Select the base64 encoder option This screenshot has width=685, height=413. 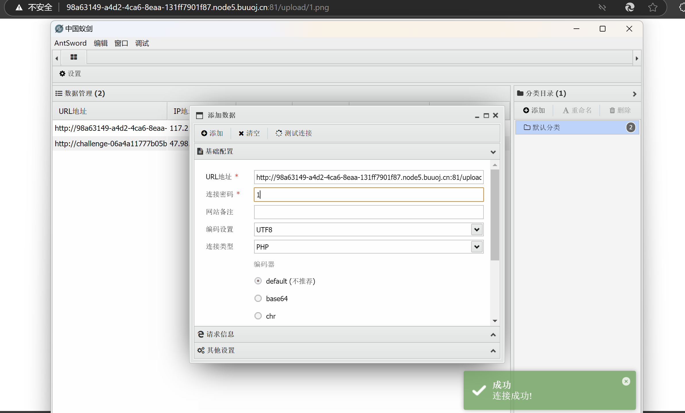click(258, 299)
